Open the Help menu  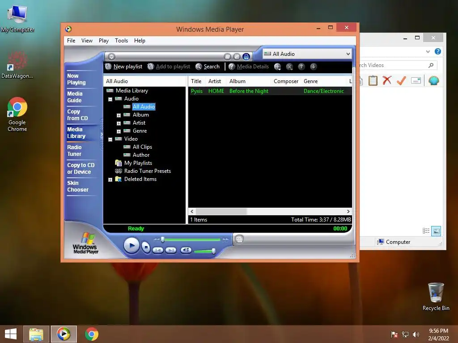[x=140, y=41]
